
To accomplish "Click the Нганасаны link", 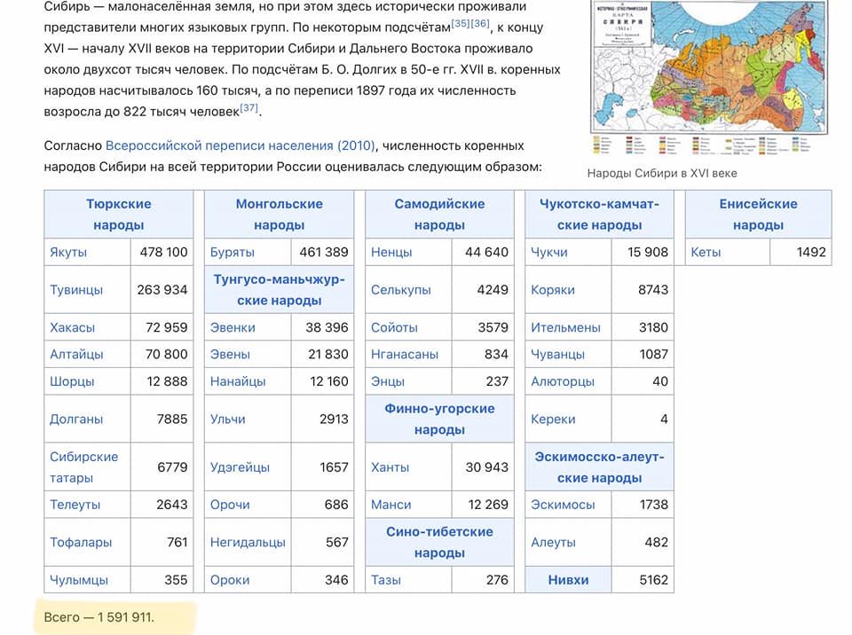I will coord(405,354).
